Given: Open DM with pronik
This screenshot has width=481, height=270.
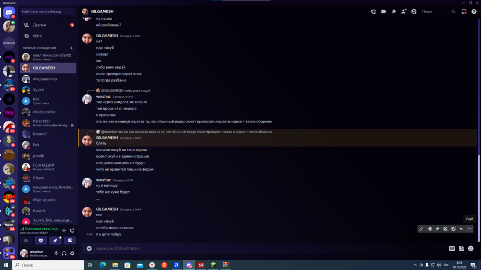Looking at the screenshot, I should [48, 156].
